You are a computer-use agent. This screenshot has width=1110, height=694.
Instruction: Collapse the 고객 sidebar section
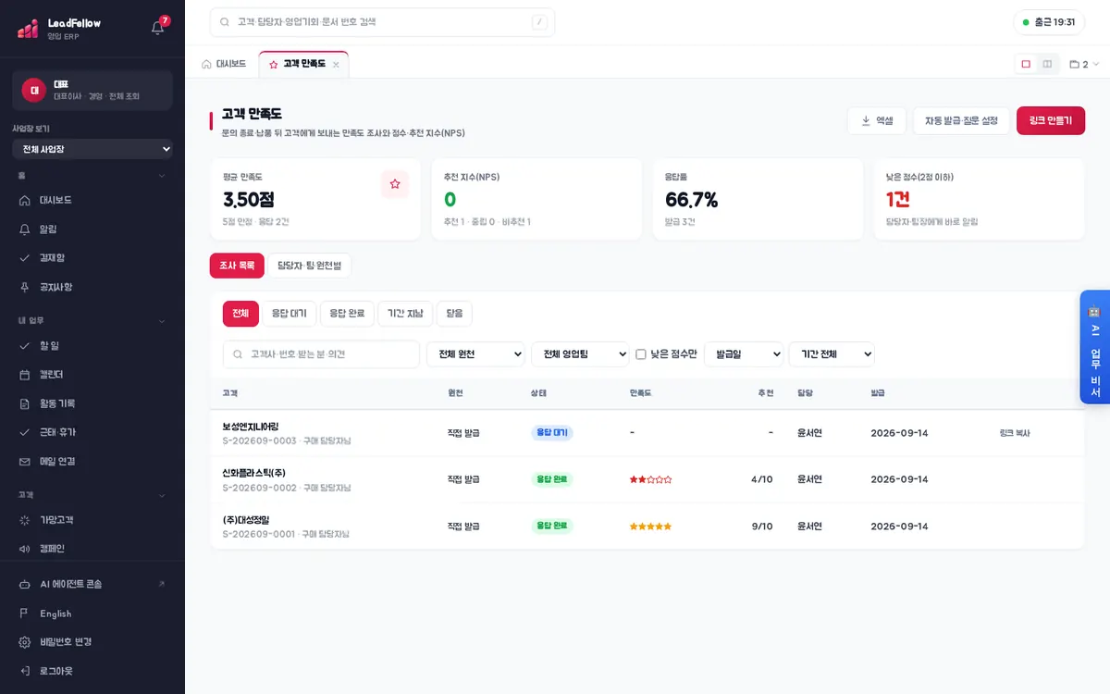click(x=162, y=495)
